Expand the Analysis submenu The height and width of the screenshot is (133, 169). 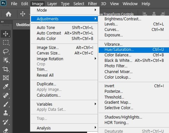click(x=65, y=128)
